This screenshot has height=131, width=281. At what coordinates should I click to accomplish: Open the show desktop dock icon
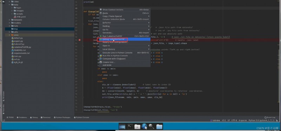click(x=122, y=127)
